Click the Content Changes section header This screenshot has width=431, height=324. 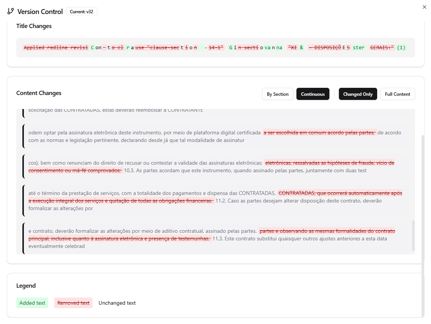pyautogui.click(x=39, y=93)
